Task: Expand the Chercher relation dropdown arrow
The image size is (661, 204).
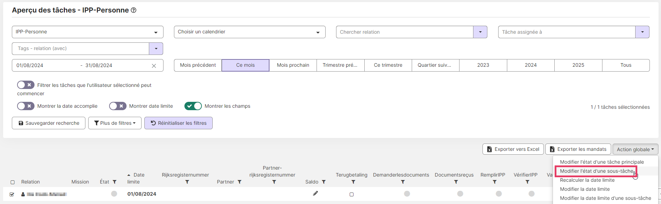Action: 480,32
